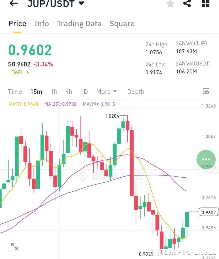Enable the 1D chart timeframe

pos(84,91)
